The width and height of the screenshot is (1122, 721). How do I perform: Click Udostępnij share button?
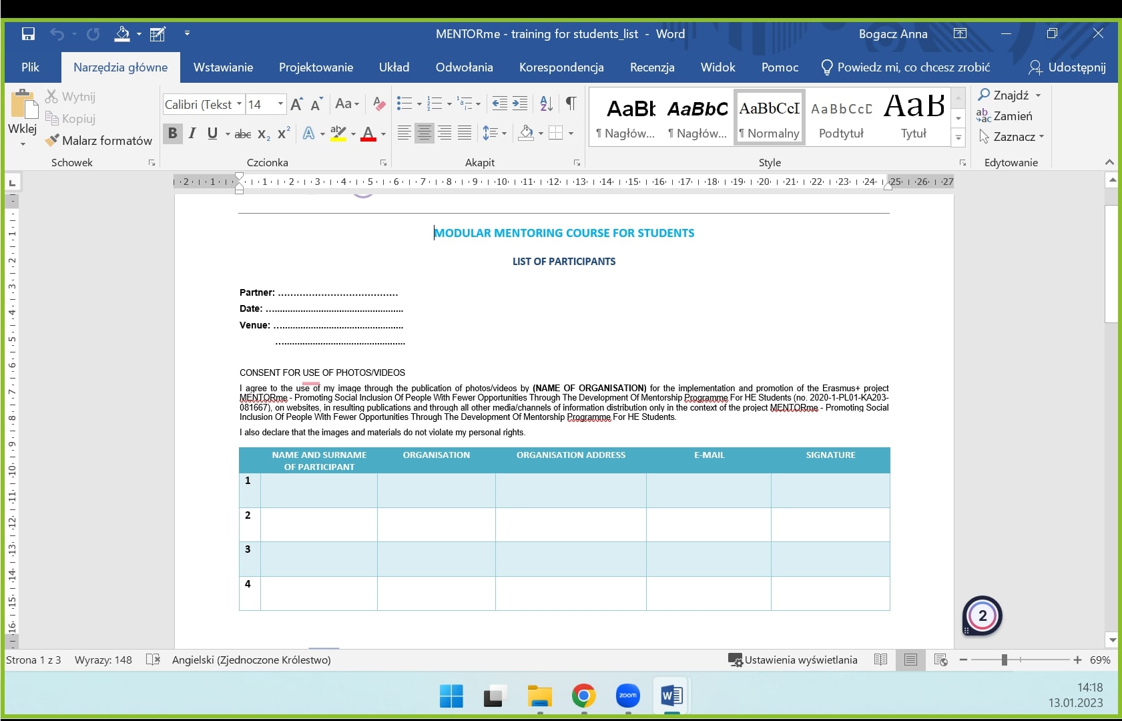coord(1067,67)
